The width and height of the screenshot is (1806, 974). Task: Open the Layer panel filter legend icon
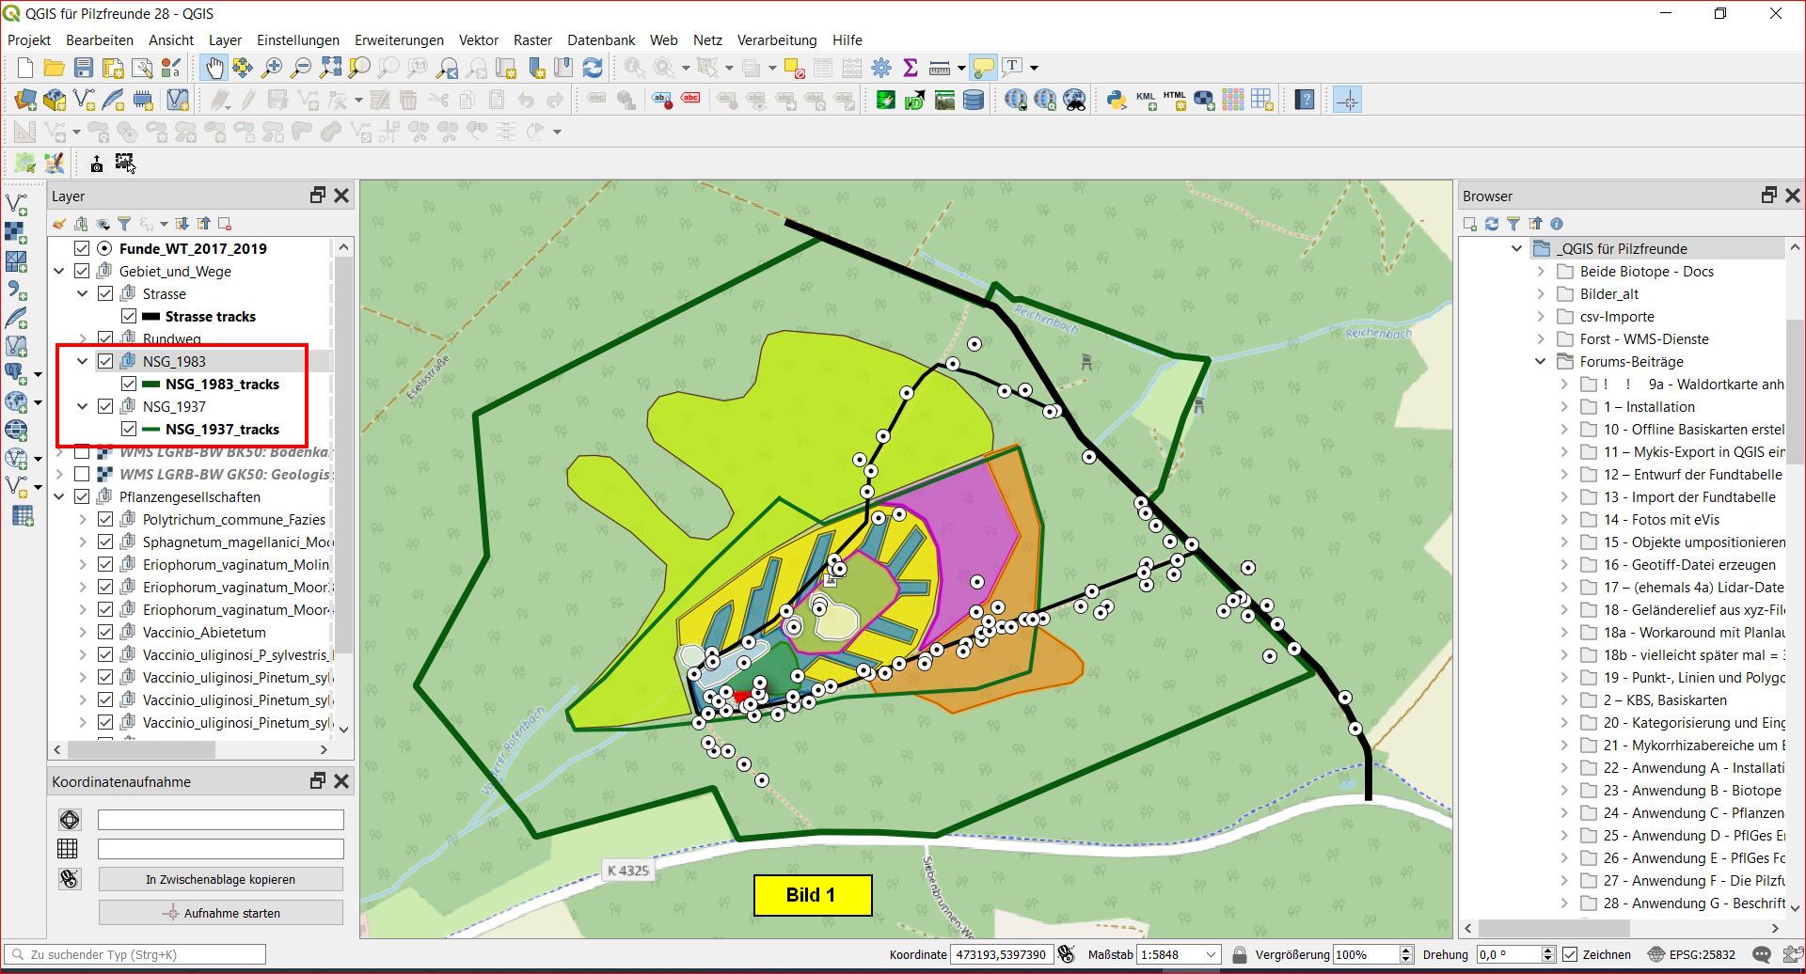(x=124, y=224)
